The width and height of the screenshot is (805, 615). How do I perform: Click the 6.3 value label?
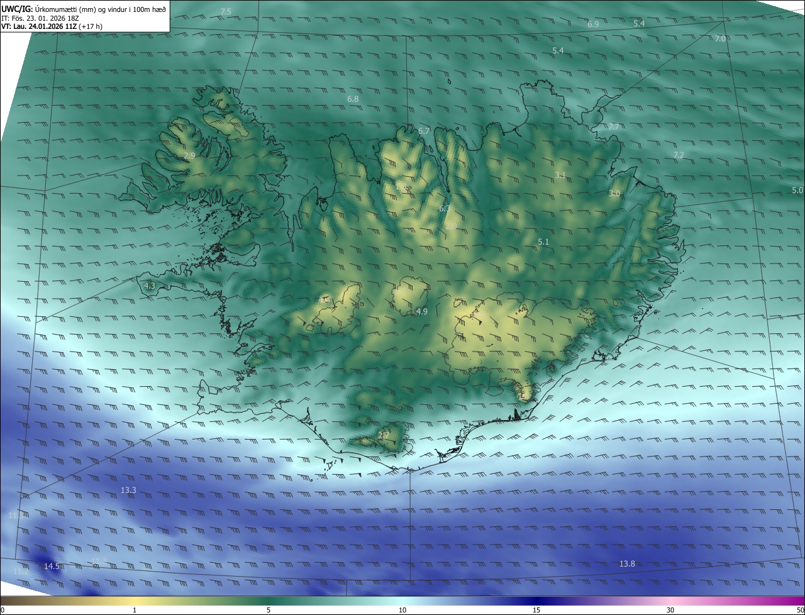click(x=444, y=208)
